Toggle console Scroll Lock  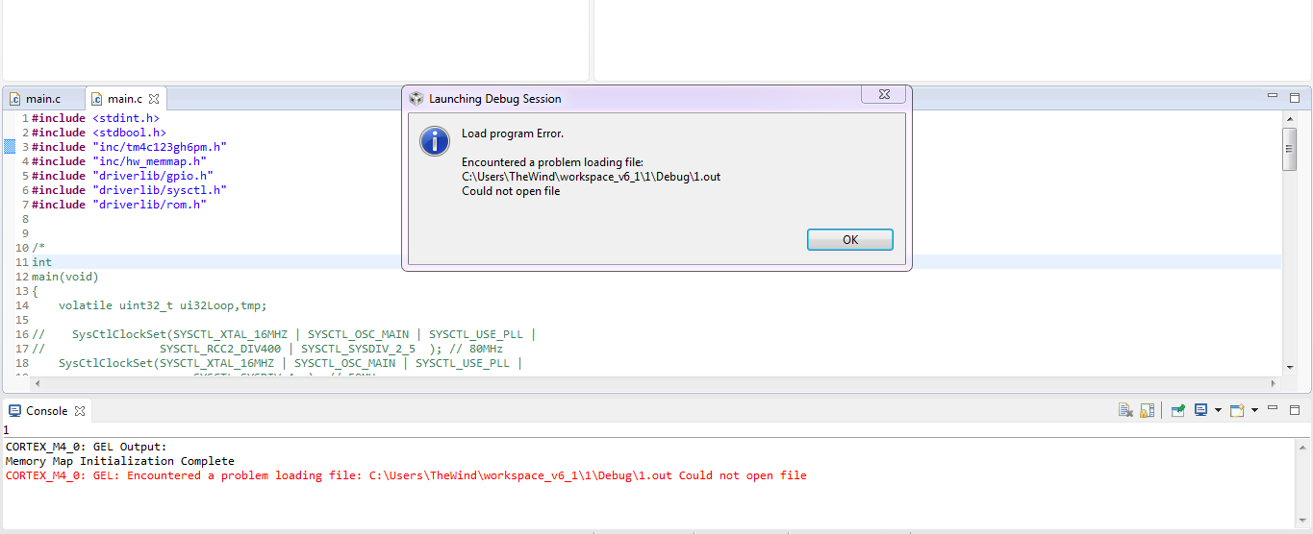point(1147,410)
